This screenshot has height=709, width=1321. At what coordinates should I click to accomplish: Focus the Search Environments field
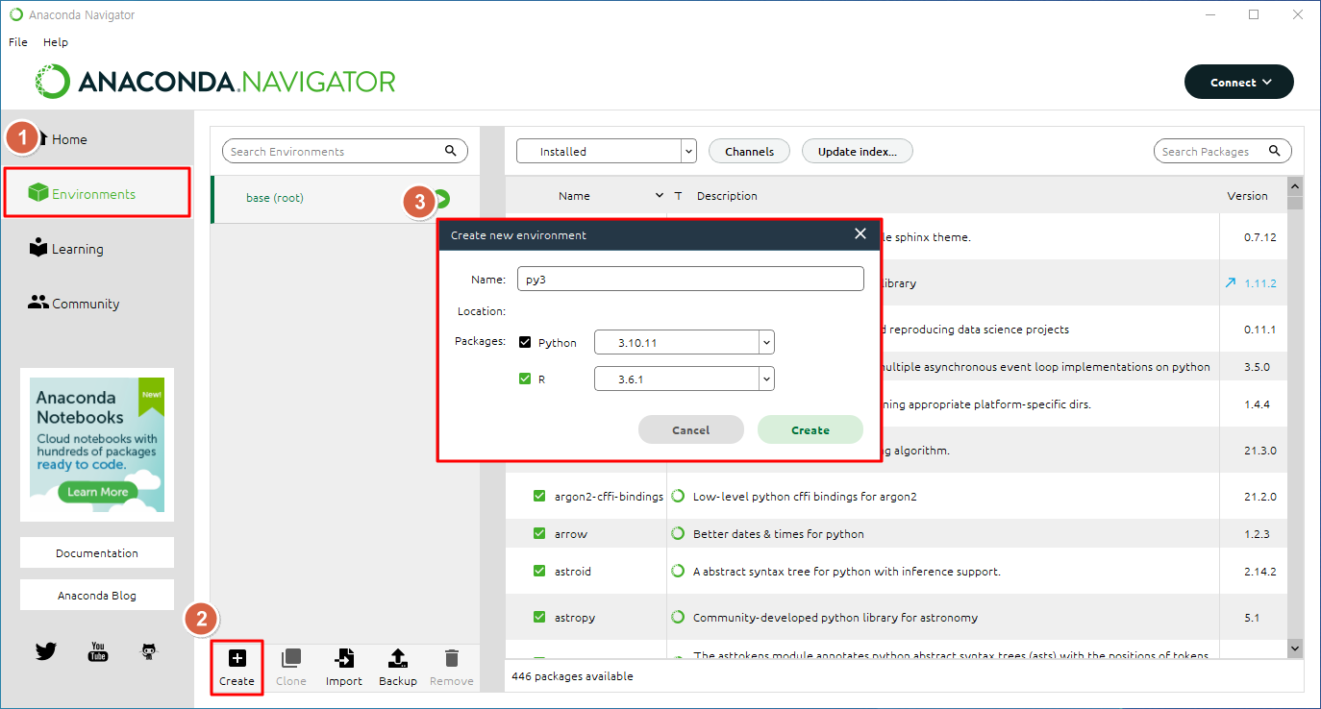pos(345,152)
